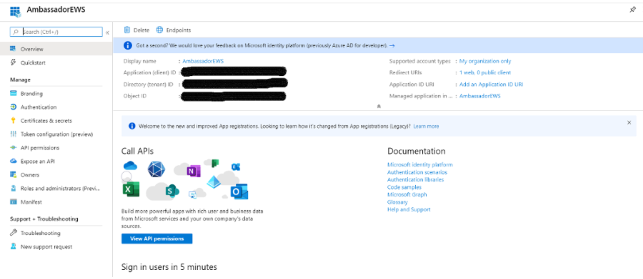Open the Microsoft Graph documentation link
643x279 pixels.
point(407,194)
